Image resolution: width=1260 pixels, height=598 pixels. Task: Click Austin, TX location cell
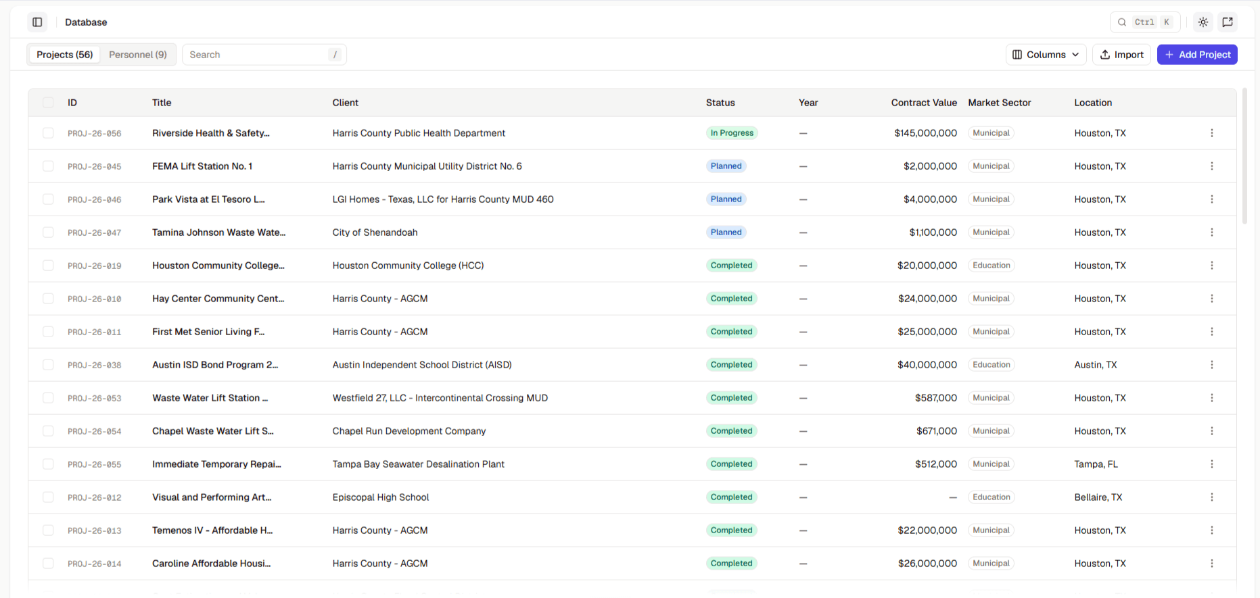1096,365
